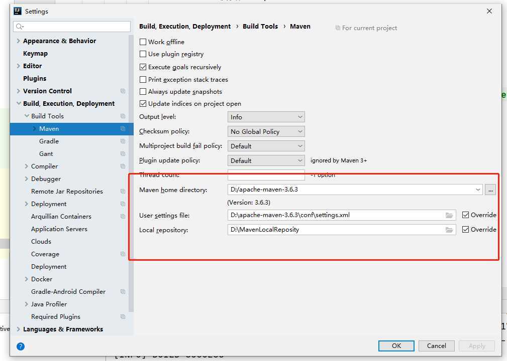The image size is (507, 361).
Task: Expand the Maven tree node arrow
Action: click(x=34, y=129)
